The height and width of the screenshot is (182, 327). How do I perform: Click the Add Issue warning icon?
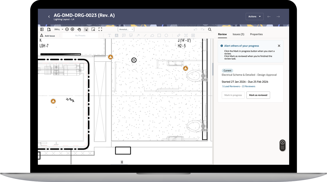41,35
